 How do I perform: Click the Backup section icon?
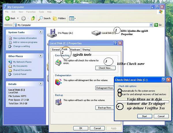click(x=58, y=102)
